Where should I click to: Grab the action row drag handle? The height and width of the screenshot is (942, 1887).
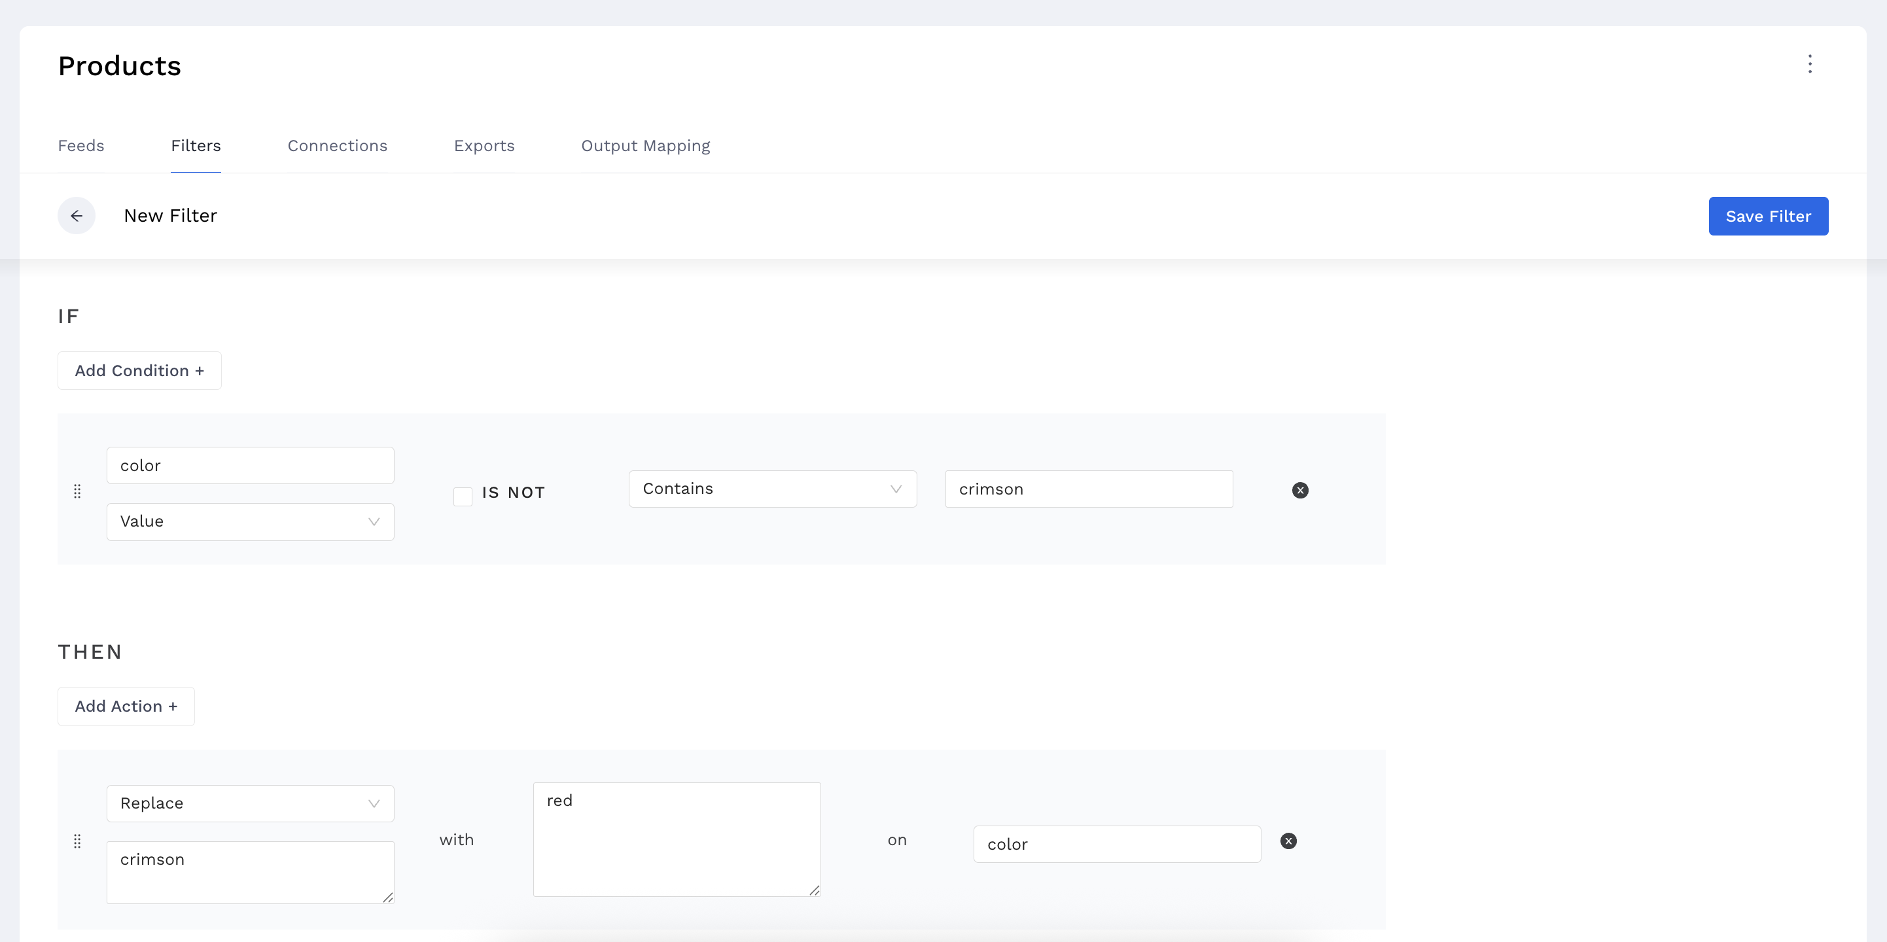pos(78,841)
